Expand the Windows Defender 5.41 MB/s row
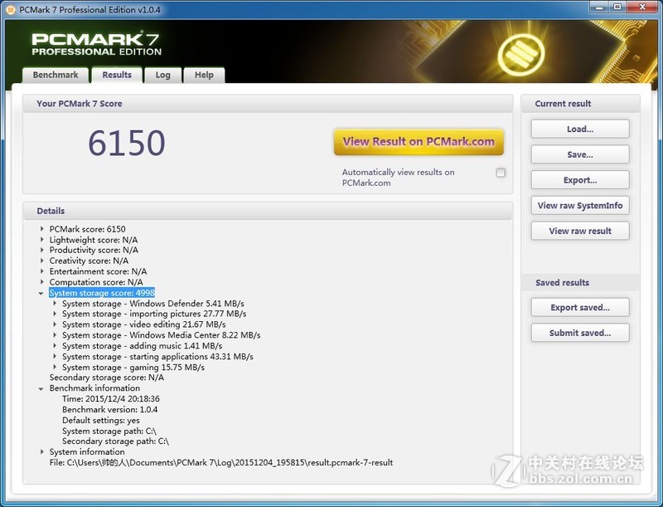This screenshot has width=663, height=507. [55, 304]
